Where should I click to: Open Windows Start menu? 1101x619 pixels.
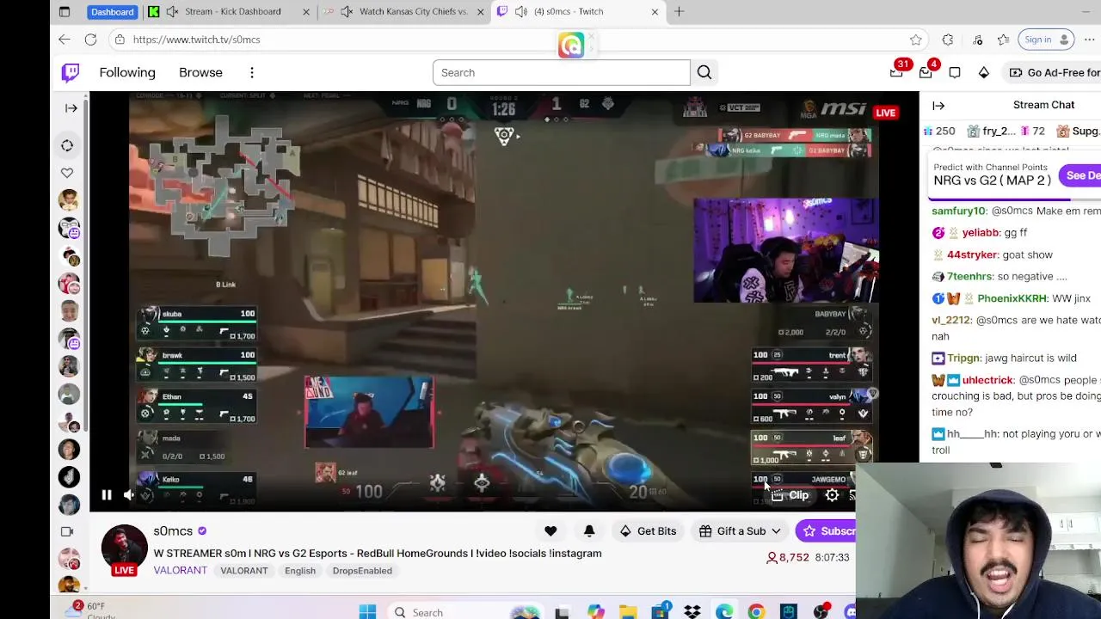point(367,612)
